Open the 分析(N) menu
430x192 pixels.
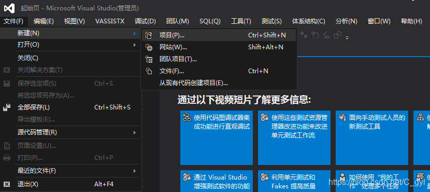347,21
